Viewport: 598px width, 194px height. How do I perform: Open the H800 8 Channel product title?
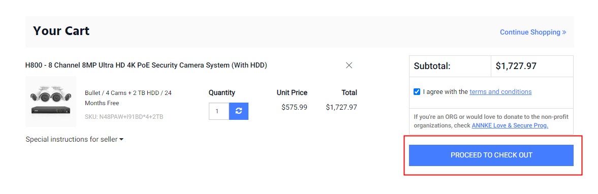click(146, 65)
